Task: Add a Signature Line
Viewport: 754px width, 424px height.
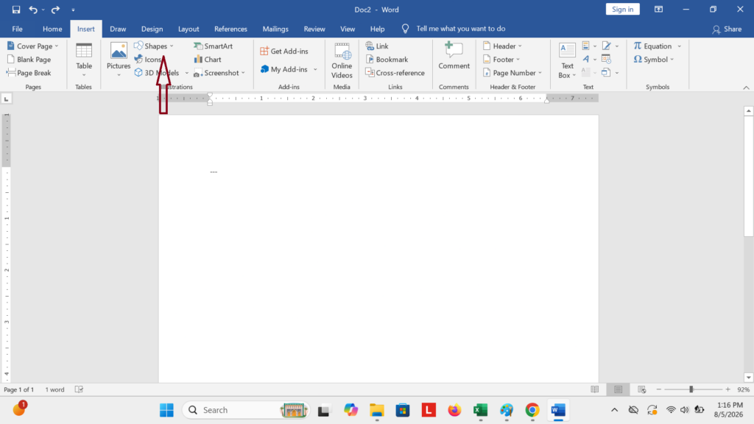Action: click(610, 46)
